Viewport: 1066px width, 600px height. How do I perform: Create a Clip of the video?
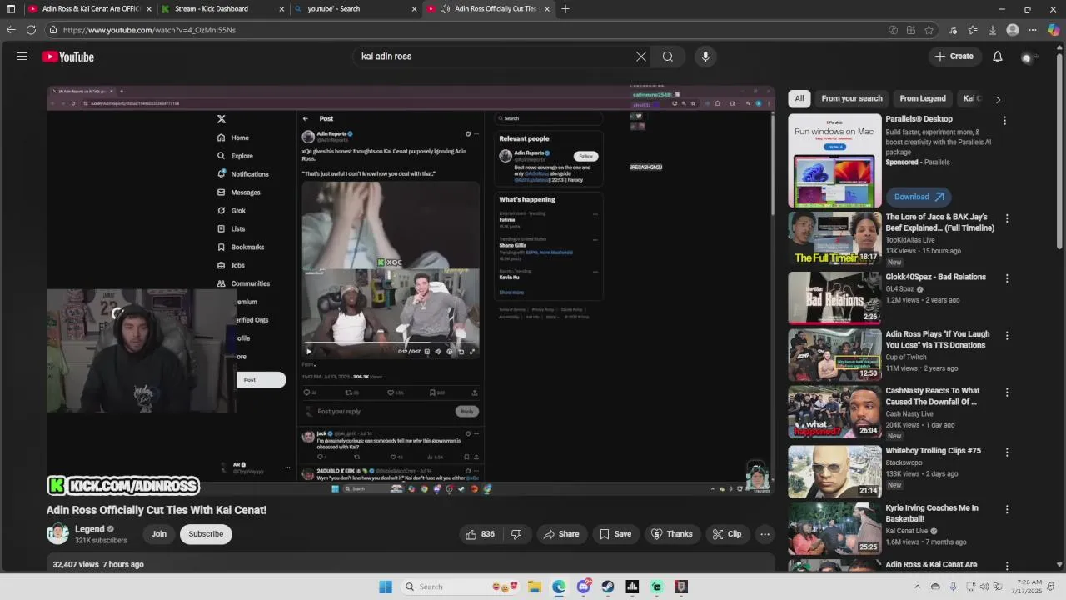coord(726,534)
